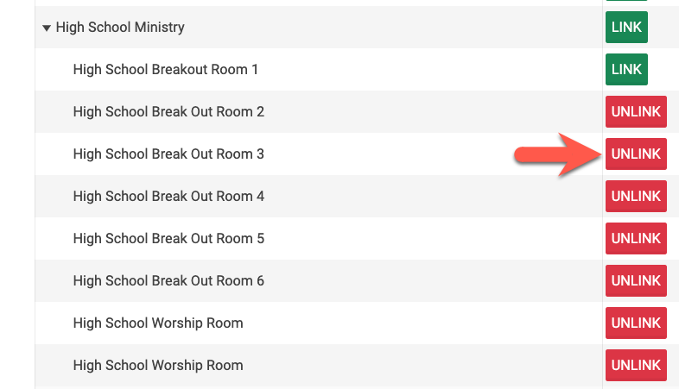Select the Break Out Room 6 row
The image size is (679, 389).
click(x=168, y=280)
